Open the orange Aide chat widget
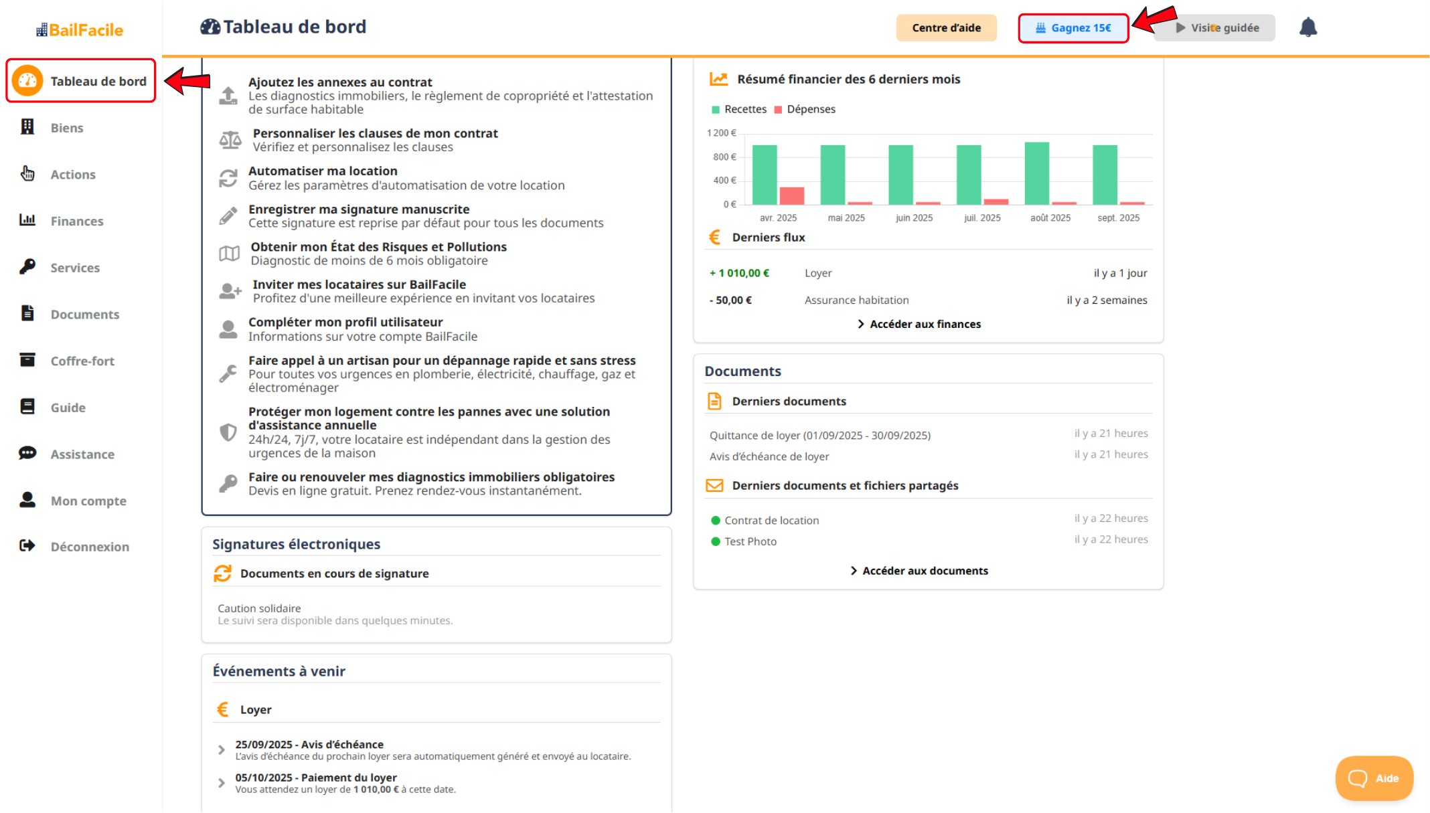The image size is (1430, 813). point(1374,778)
